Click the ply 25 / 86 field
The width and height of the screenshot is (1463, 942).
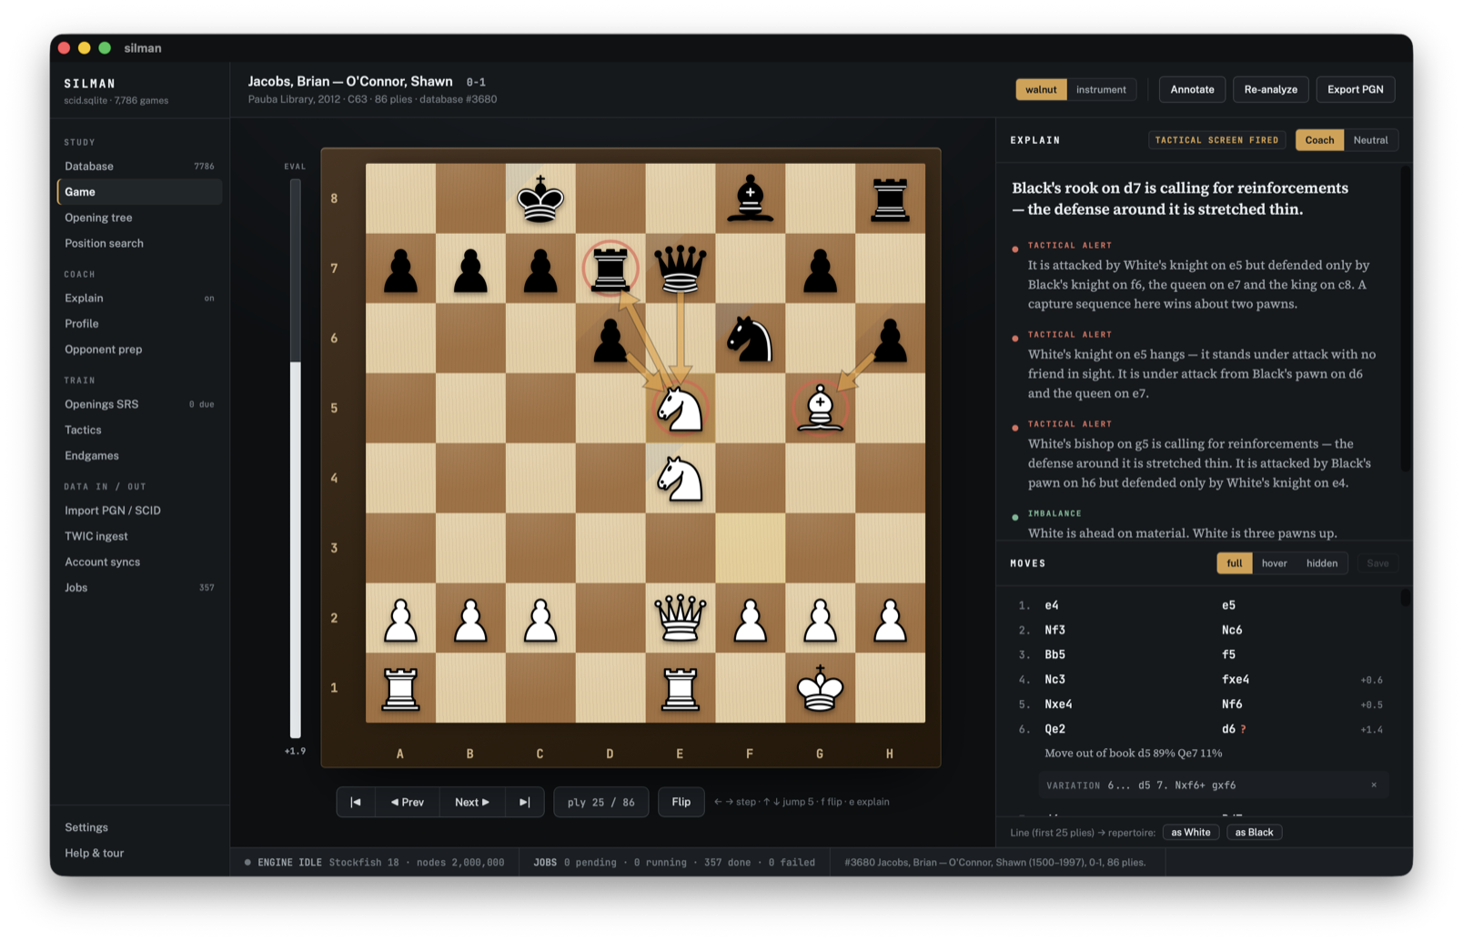(x=600, y=802)
